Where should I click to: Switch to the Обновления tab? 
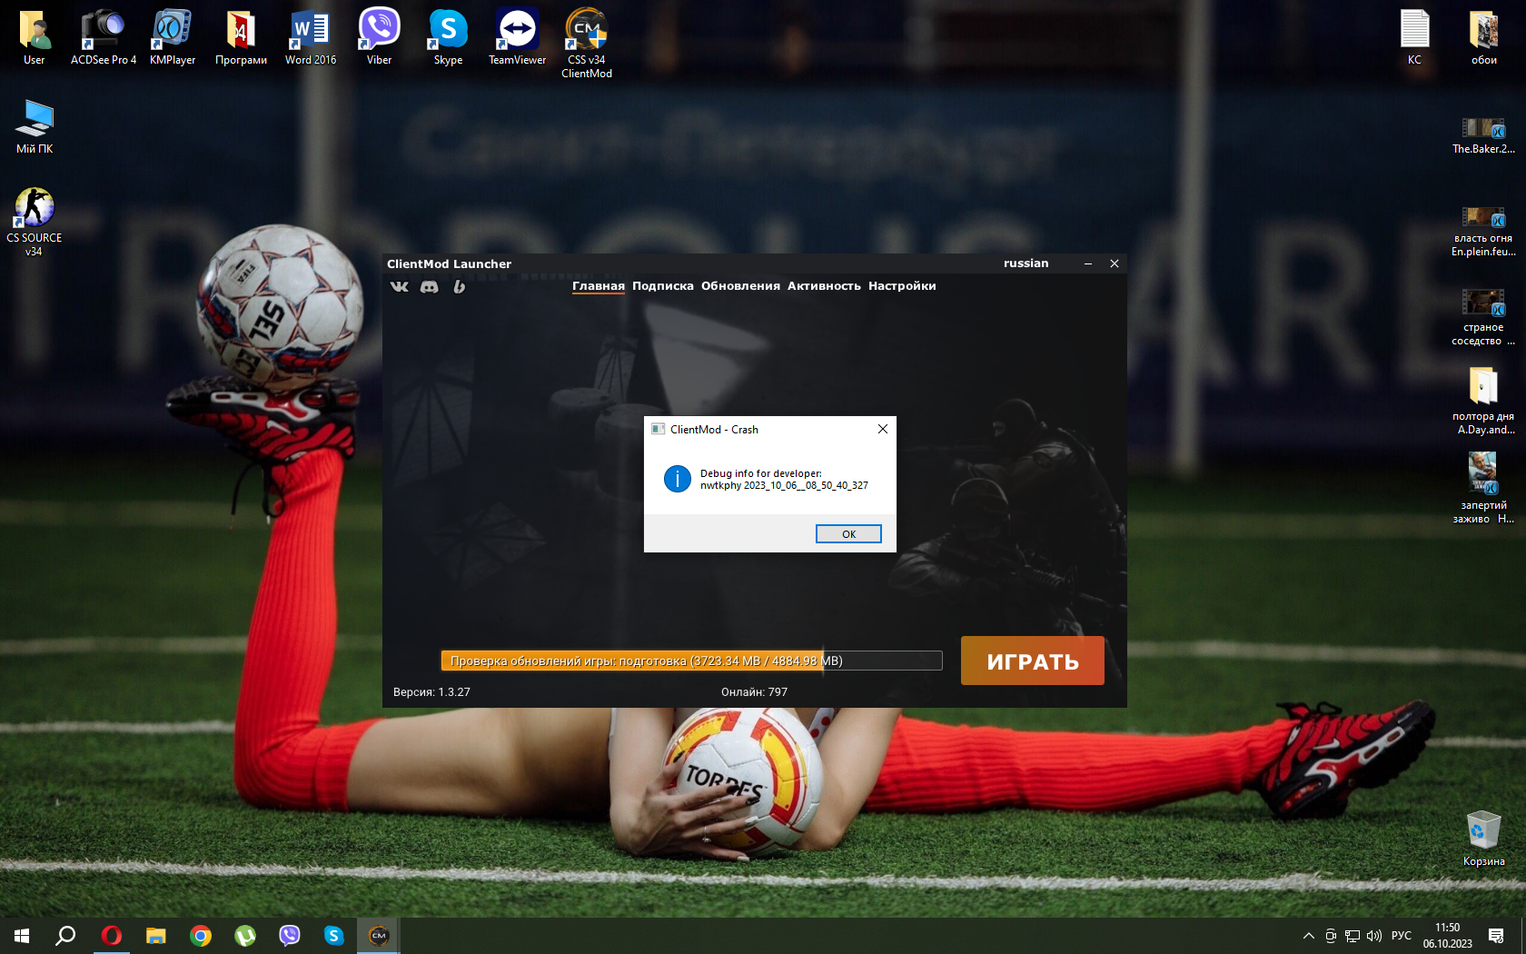(740, 286)
